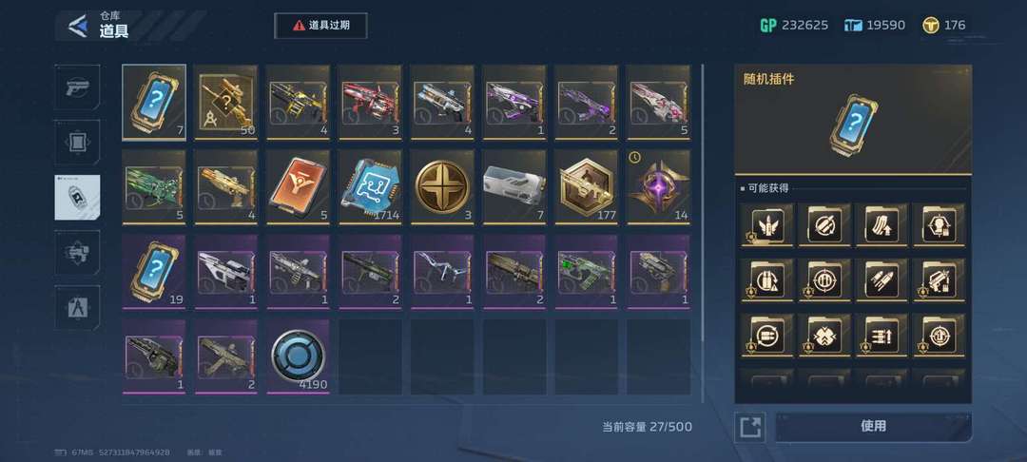Select the orange card item with count 5
This screenshot has height=462, width=1027.
click(x=298, y=187)
